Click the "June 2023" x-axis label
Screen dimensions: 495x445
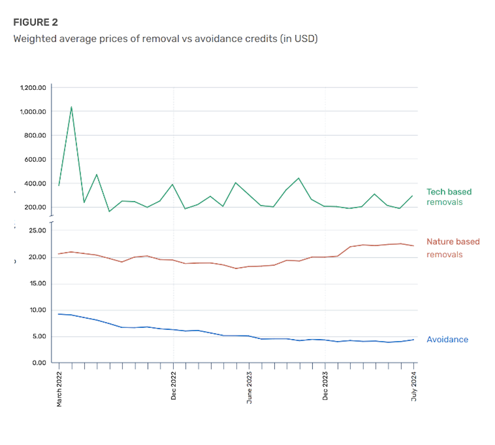tap(249, 388)
